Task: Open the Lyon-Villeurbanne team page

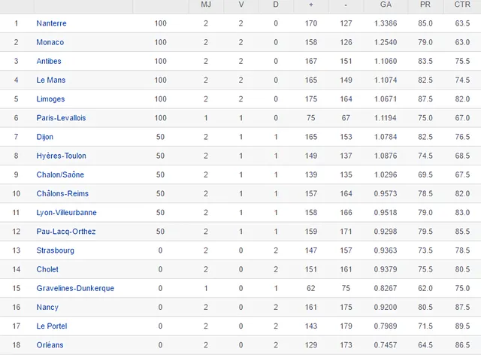Action: 66,213
